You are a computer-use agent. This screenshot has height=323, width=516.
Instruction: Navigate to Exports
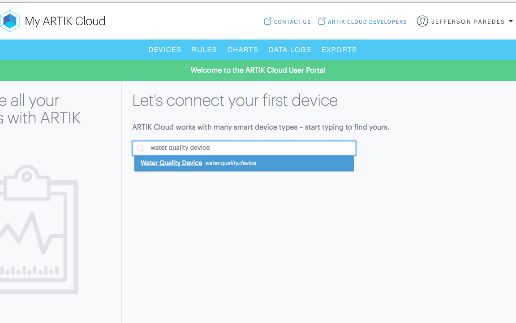tap(339, 50)
